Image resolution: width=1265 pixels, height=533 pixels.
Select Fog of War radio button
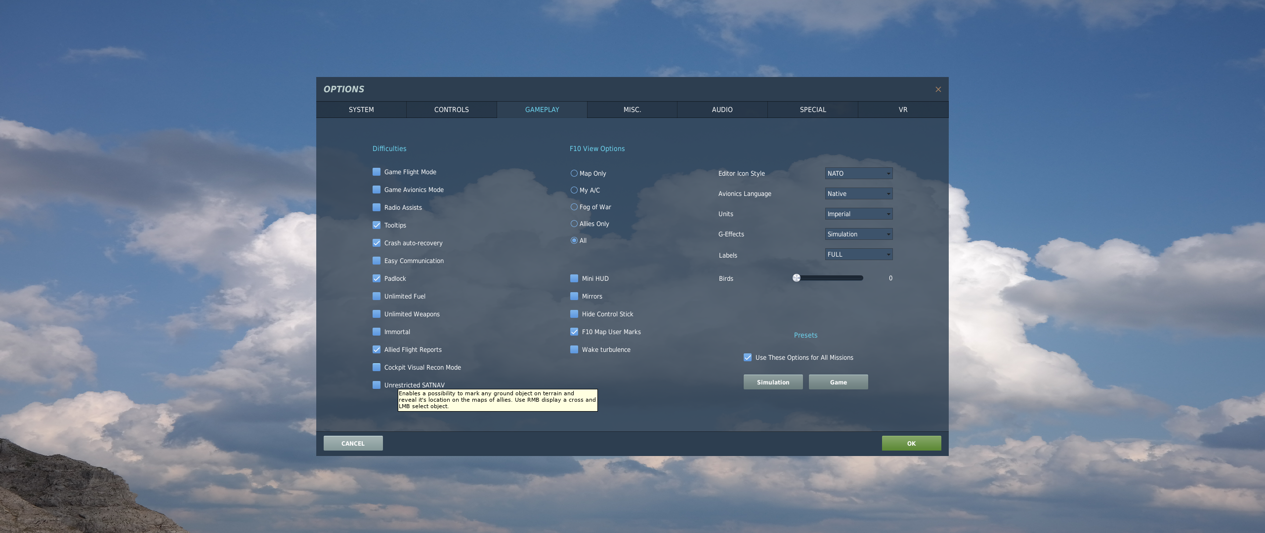click(574, 207)
